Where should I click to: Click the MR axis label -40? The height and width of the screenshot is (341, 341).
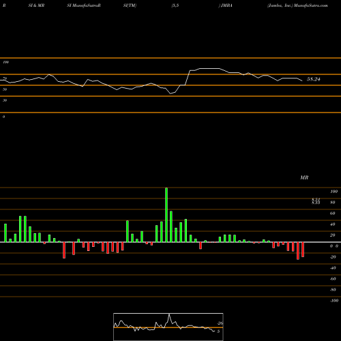[x=333, y=268]
